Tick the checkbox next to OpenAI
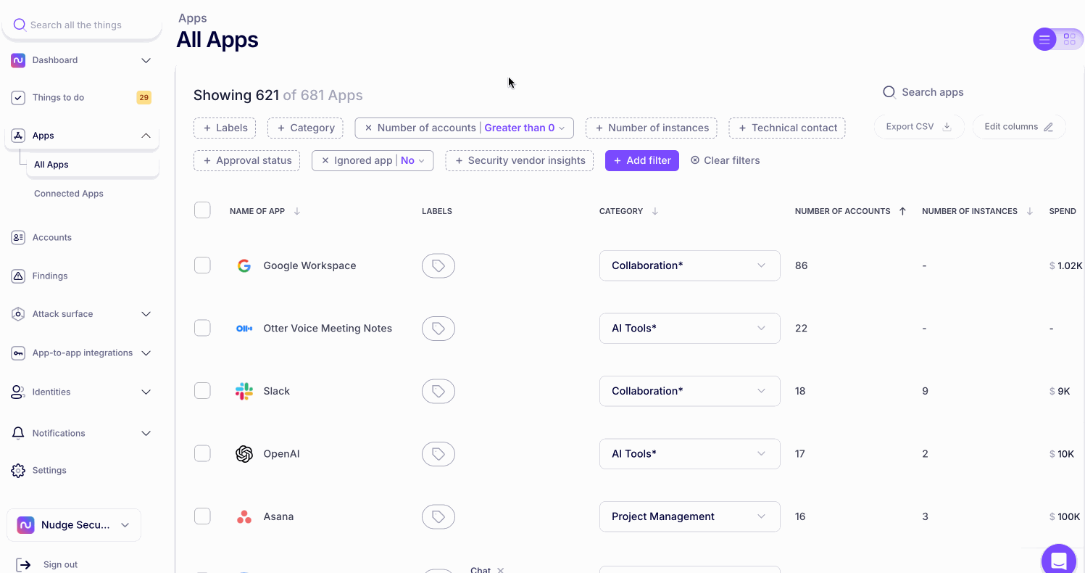The height and width of the screenshot is (573, 1085). (x=202, y=453)
